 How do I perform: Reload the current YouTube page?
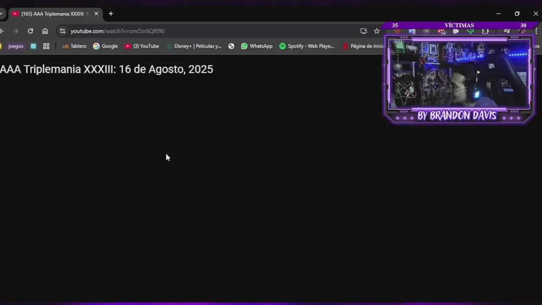[30, 31]
